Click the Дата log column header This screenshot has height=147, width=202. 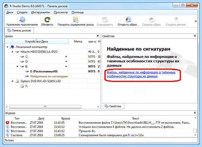click(41, 118)
